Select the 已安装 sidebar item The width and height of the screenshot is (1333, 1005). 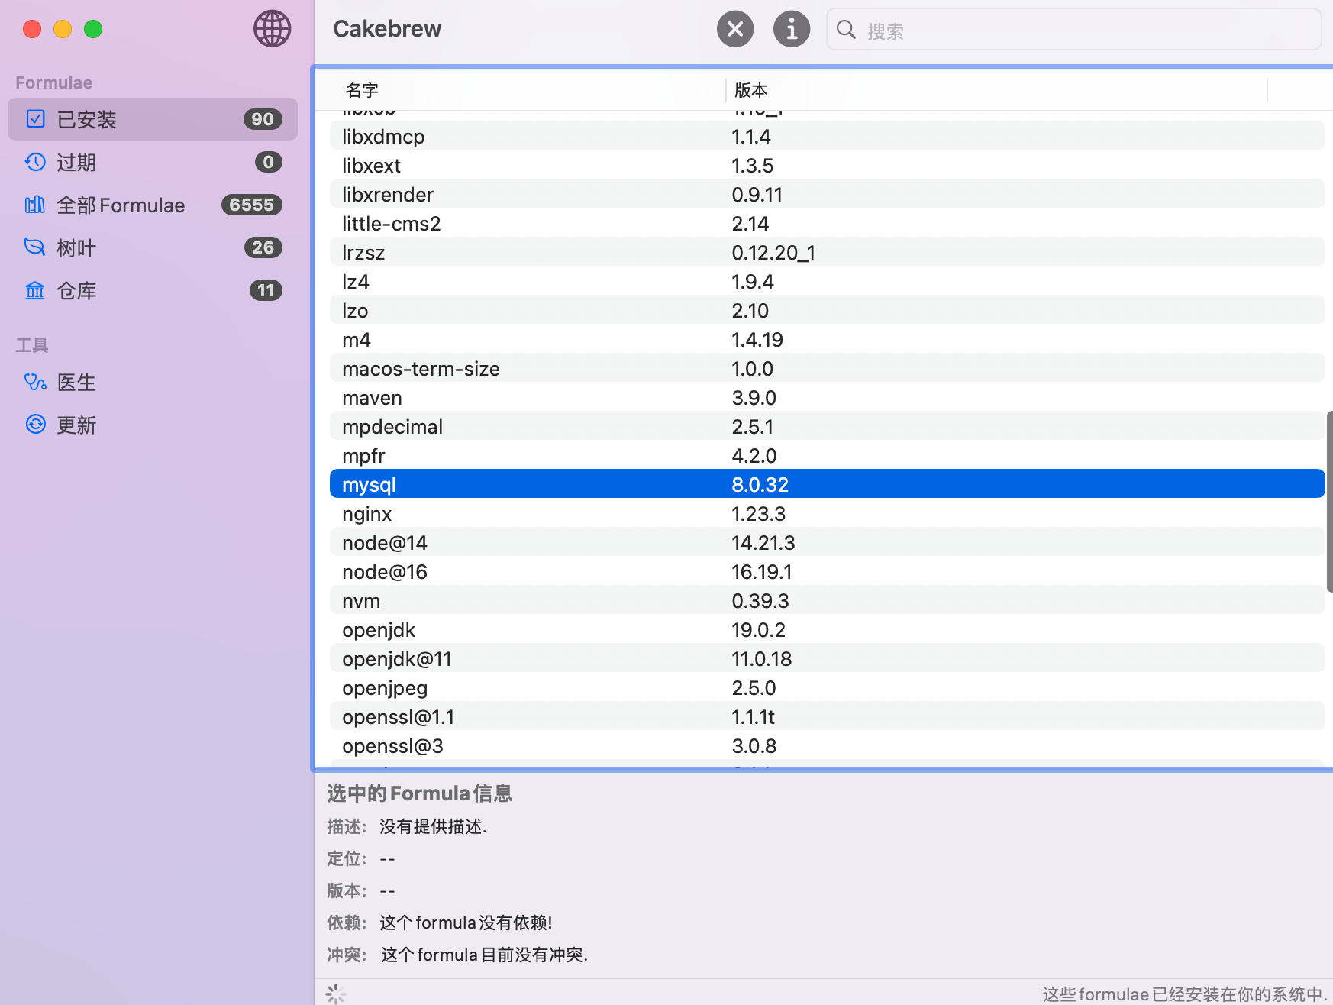tap(153, 119)
